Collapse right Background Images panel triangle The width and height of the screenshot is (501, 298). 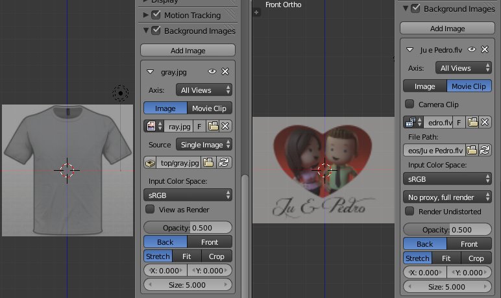click(x=406, y=8)
